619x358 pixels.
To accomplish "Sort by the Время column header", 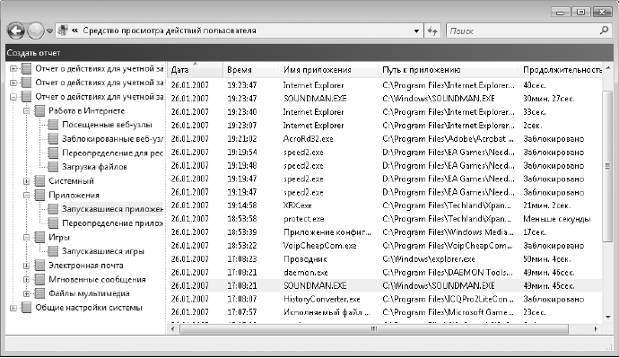I will [251, 70].
